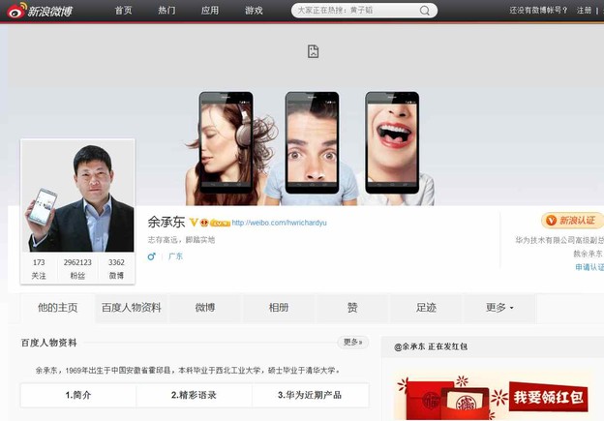Click the 广东 location link
This screenshot has width=604, height=421.
(175, 256)
